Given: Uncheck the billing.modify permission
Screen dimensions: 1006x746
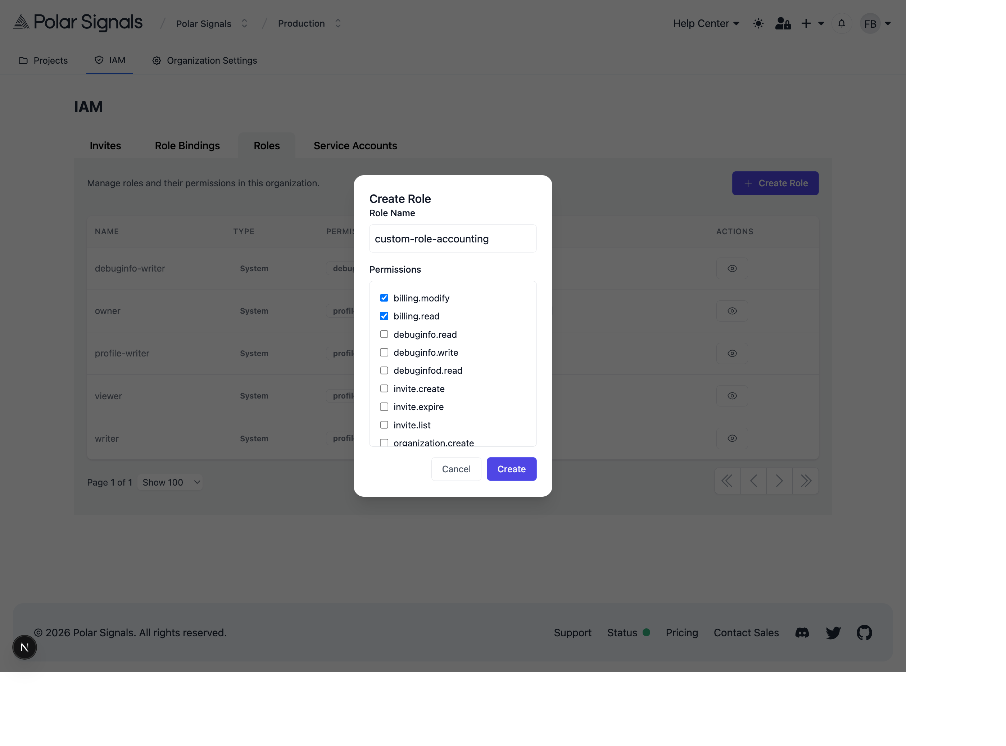Looking at the screenshot, I should pos(384,297).
